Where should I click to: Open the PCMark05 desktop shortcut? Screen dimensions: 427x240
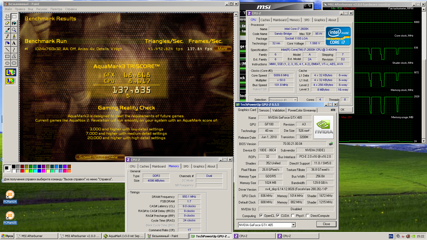[x=10, y=218]
